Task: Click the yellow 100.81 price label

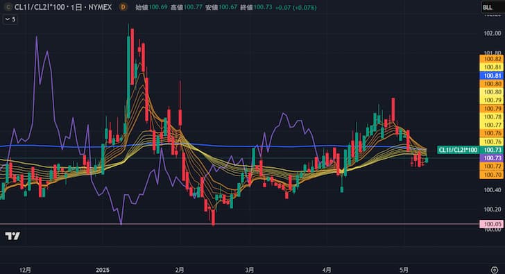Action: [492, 67]
